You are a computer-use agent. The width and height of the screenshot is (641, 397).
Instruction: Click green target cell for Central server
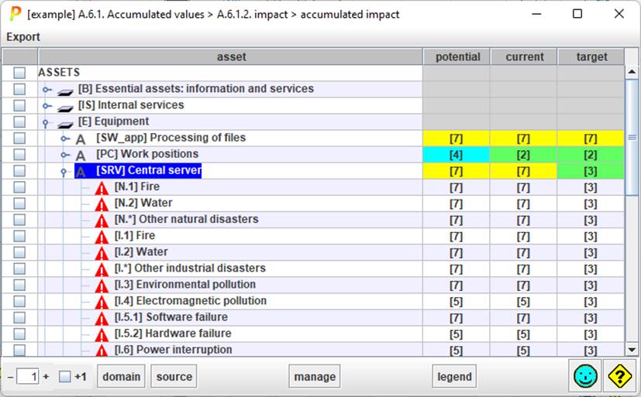[x=591, y=171]
